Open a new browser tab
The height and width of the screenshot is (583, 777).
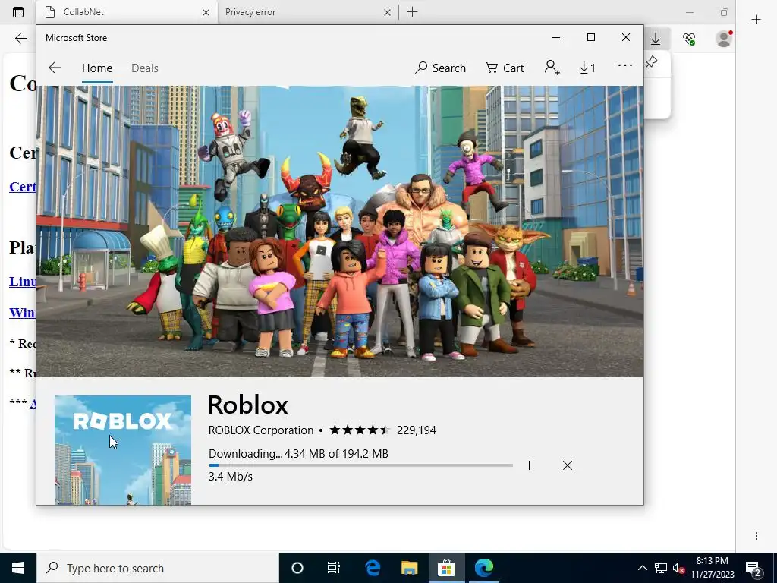[x=412, y=12]
